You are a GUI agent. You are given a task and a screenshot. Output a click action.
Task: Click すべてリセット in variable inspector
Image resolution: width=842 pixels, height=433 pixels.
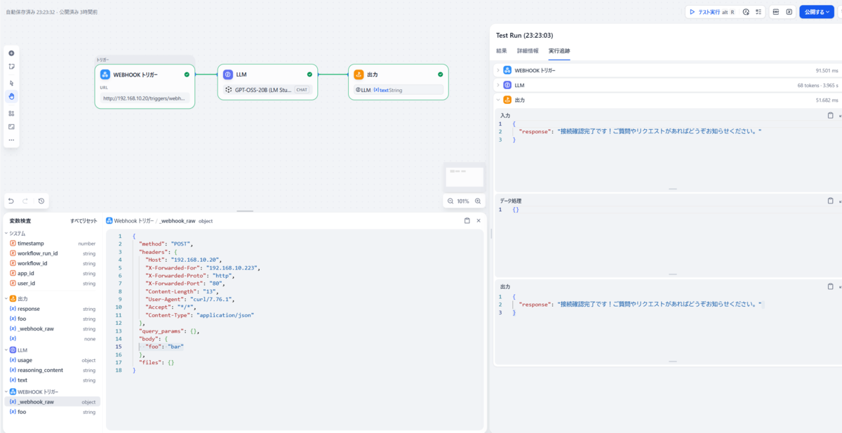tap(83, 220)
